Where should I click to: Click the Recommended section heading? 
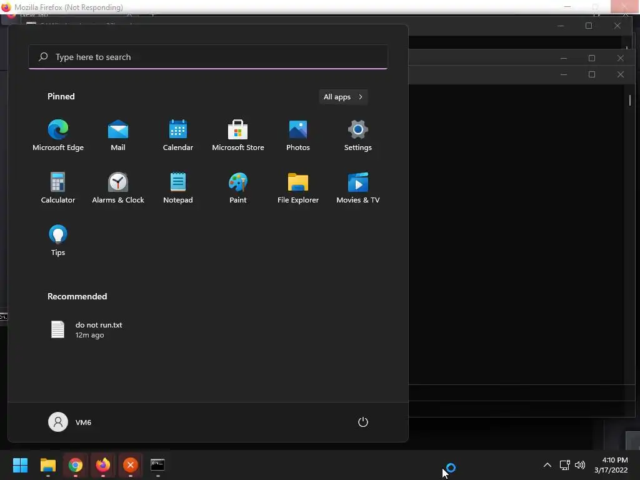click(77, 296)
